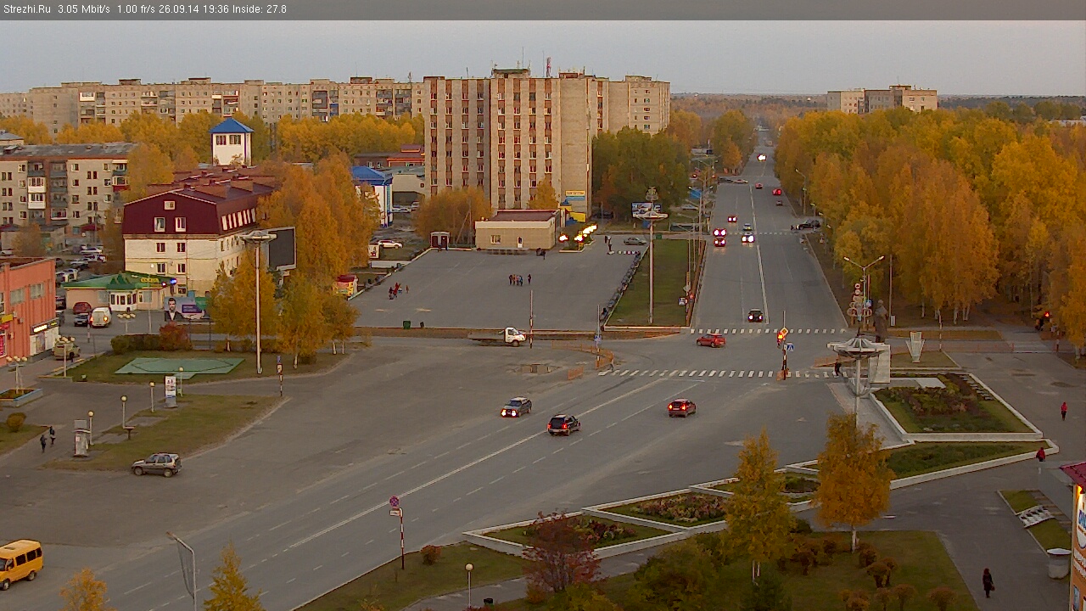Select the 3.05 Mbit/s bitrate readout

coord(84,9)
